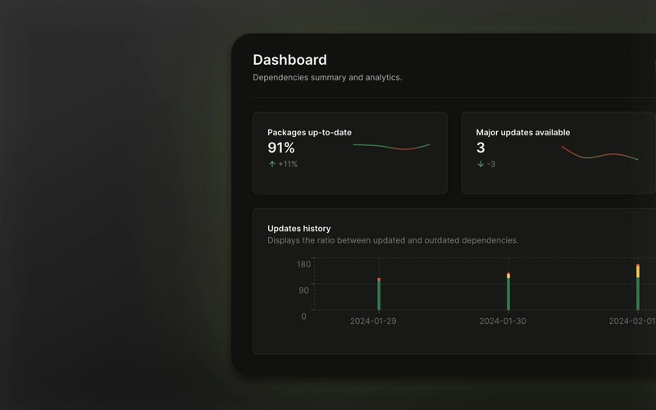This screenshot has height=410, width=656.
Task: Select the 2024-01-30 bar in chart
Action: pyautogui.click(x=508, y=292)
